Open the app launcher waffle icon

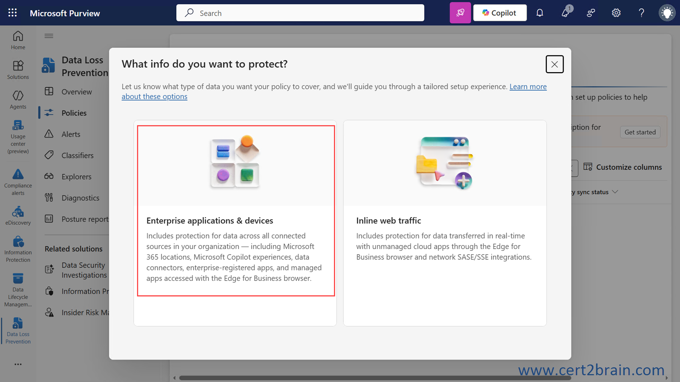pos(13,13)
